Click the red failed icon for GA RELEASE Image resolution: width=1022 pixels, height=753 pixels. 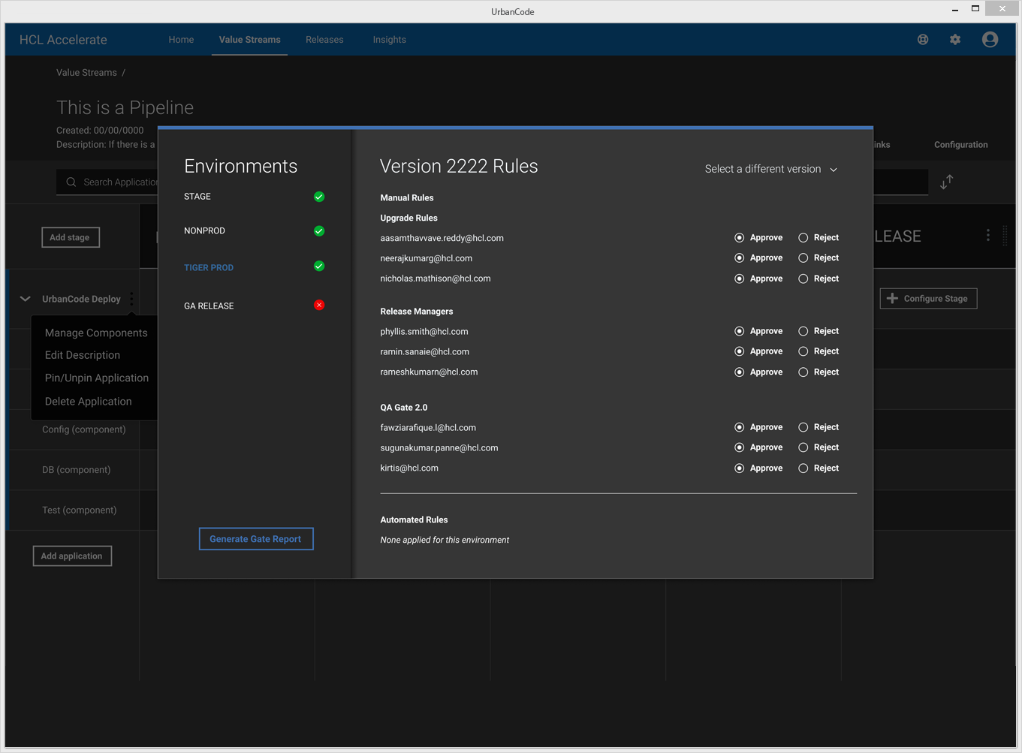(x=319, y=306)
